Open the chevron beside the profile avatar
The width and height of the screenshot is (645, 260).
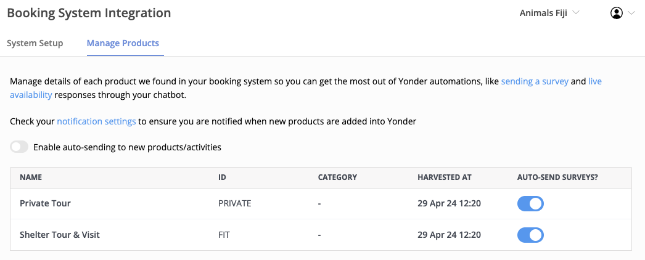(x=631, y=13)
